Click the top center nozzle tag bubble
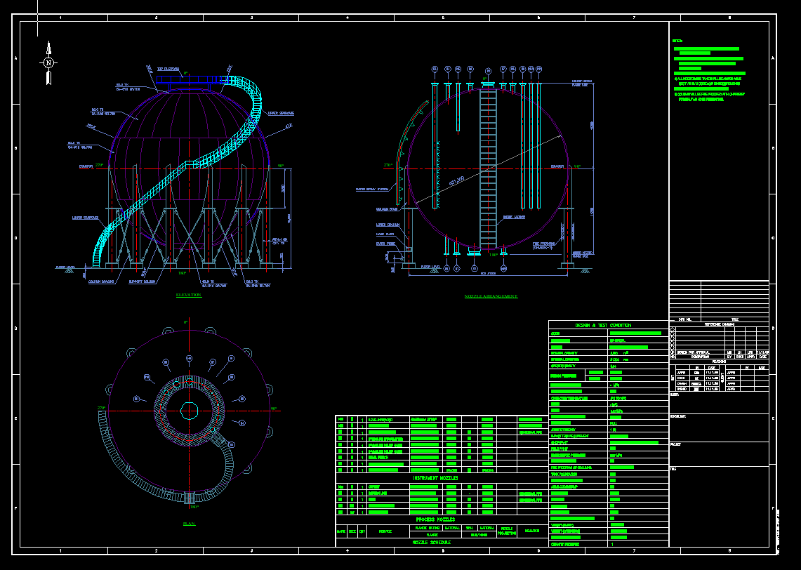This screenshot has height=570, width=801. 489,71
